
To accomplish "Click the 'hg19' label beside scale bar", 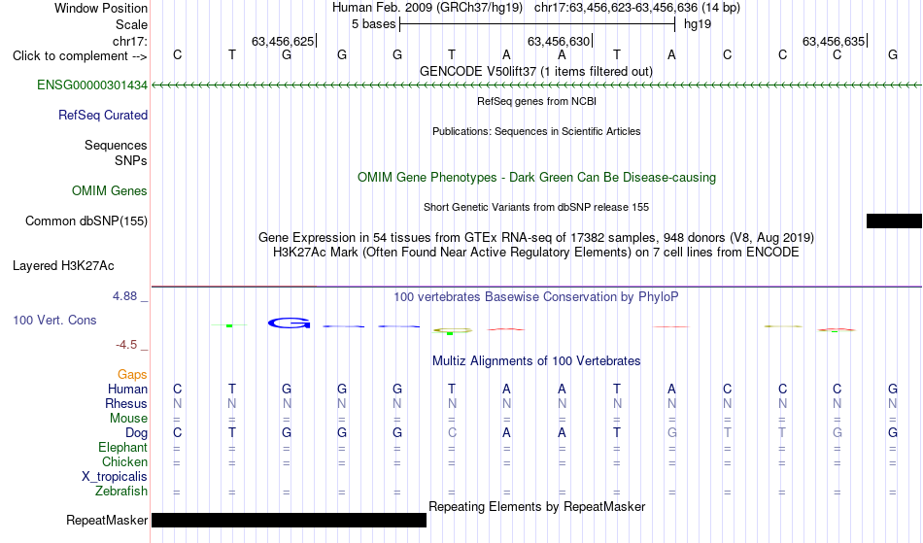I will [x=698, y=24].
